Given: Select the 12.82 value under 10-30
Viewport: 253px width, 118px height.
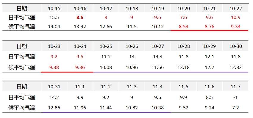Looking at the screenshot, I should 235,67.
